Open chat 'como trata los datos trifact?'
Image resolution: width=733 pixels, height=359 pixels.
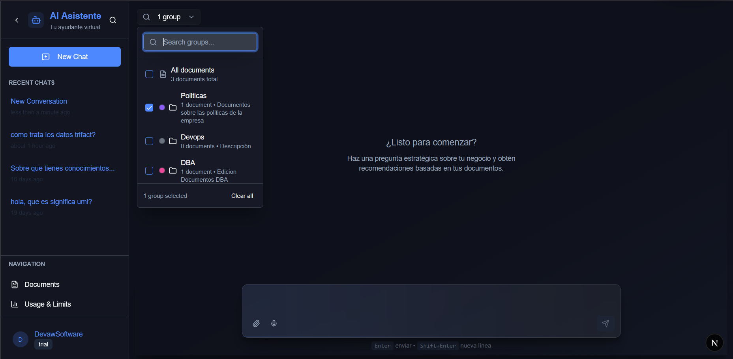pyautogui.click(x=53, y=135)
